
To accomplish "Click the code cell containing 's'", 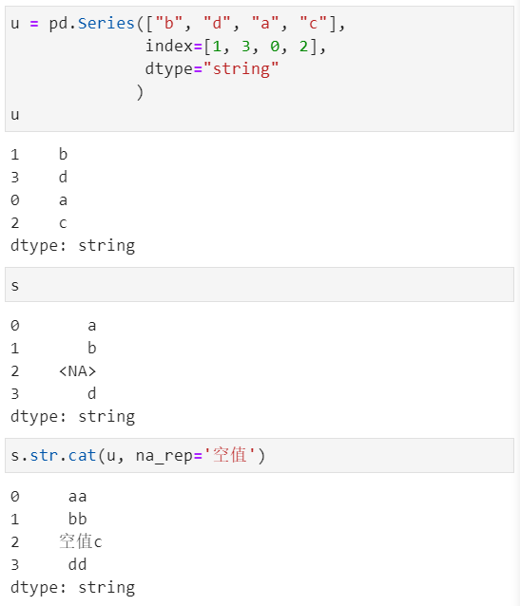I will (x=260, y=285).
